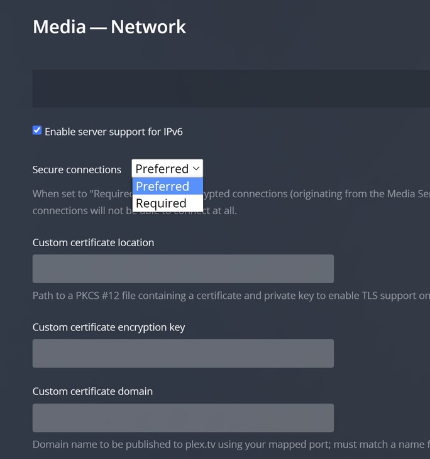This screenshot has height=459, width=430.
Task: Uncheck the IPv6 server support checkbox
Action: click(x=37, y=131)
